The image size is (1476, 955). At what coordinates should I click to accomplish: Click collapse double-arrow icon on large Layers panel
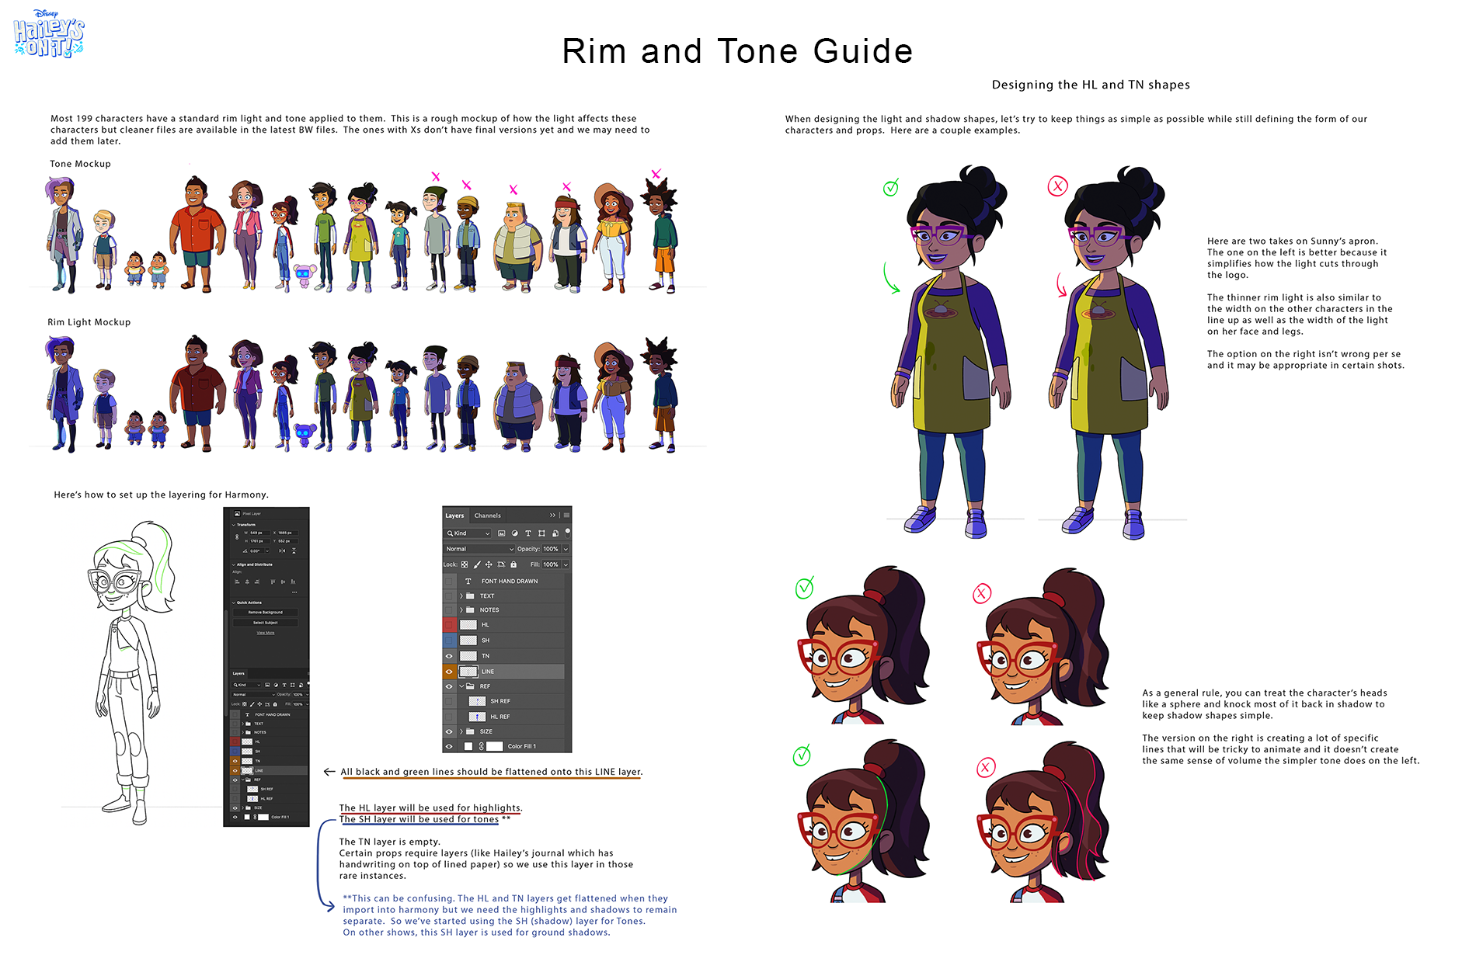(x=552, y=516)
